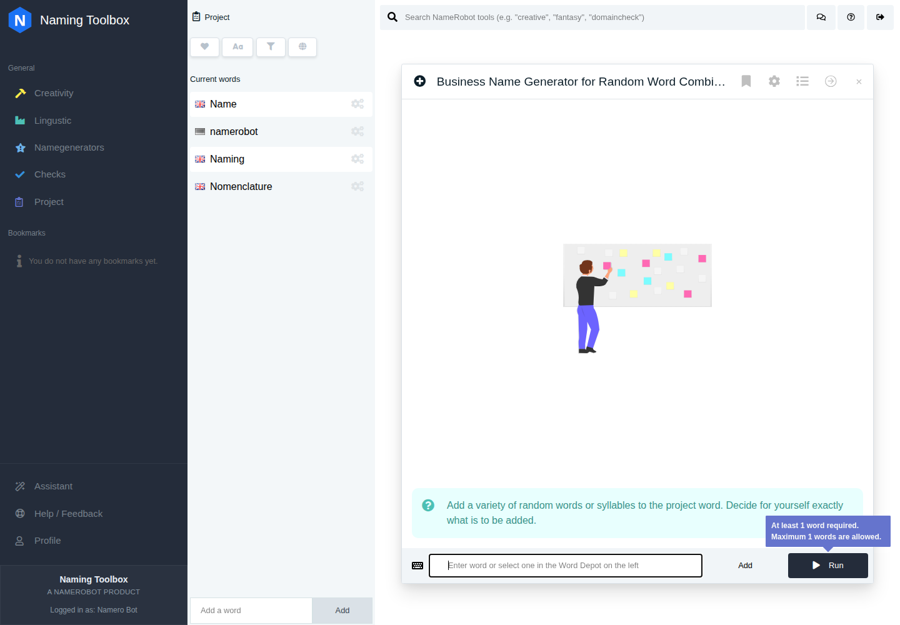Click the UK flag next to Name

200,104
